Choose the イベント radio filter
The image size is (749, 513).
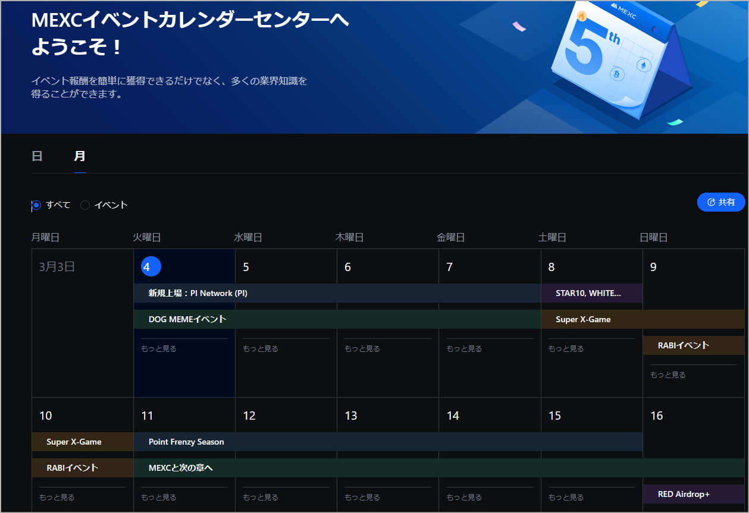85,205
